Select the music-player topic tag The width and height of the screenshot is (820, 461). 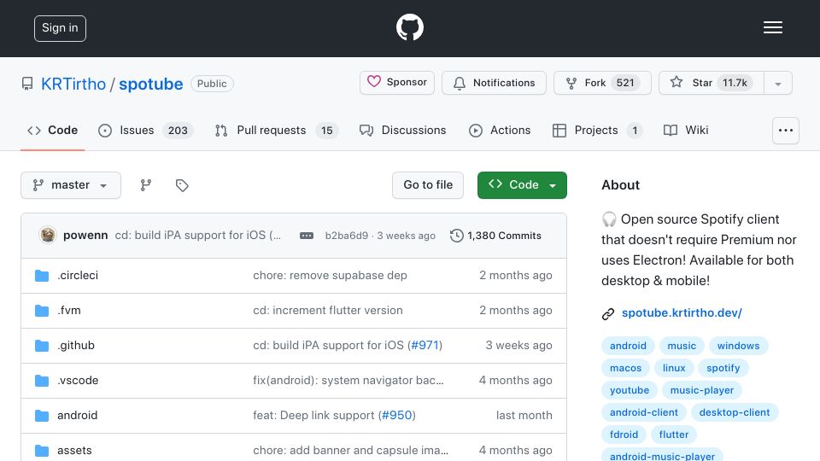(702, 390)
